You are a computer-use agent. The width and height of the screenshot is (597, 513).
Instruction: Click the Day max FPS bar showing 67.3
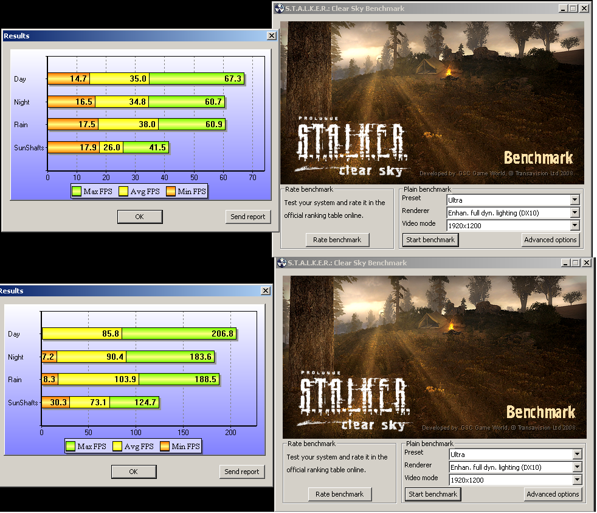[x=196, y=79]
